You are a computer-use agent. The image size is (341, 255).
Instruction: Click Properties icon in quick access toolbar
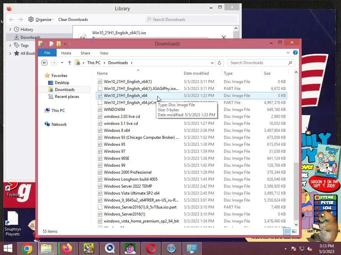pyautogui.click(x=51, y=44)
